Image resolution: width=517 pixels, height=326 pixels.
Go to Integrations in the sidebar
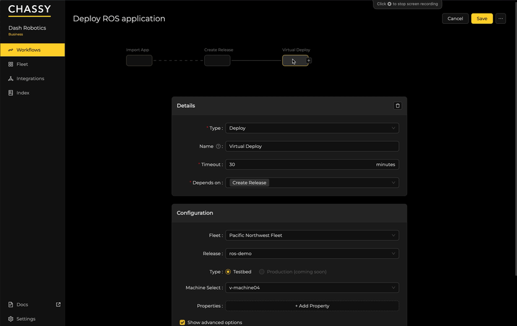[x=32, y=78]
